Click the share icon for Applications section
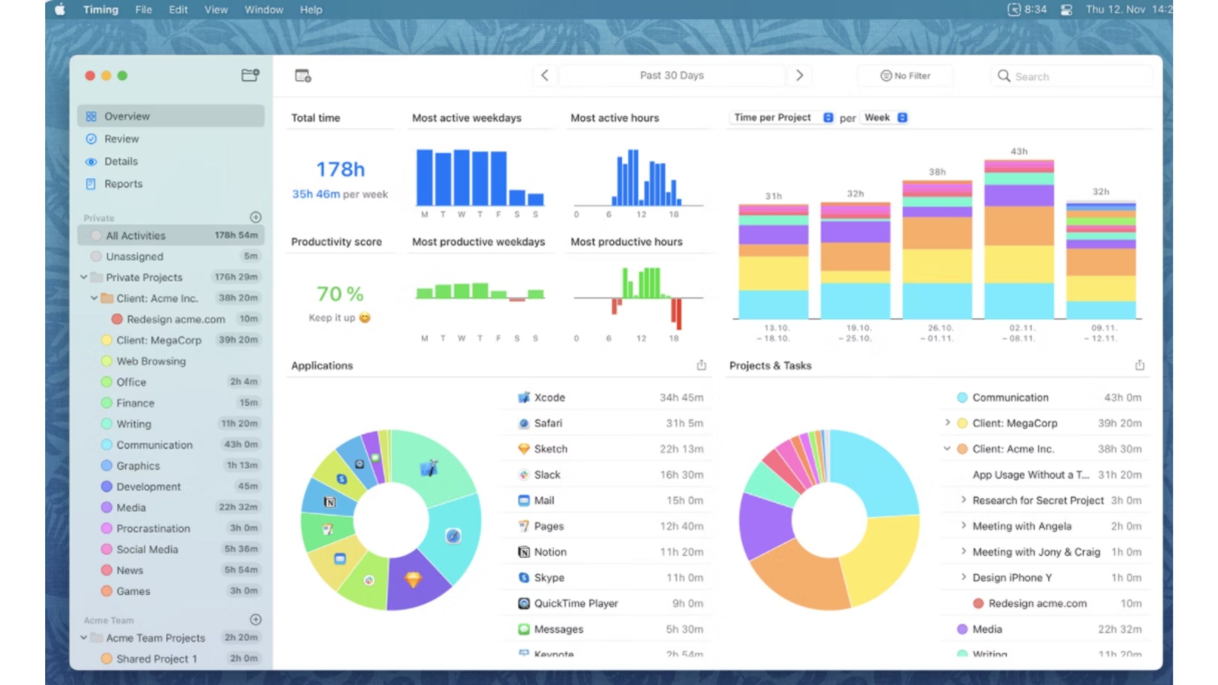 coord(701,365)
